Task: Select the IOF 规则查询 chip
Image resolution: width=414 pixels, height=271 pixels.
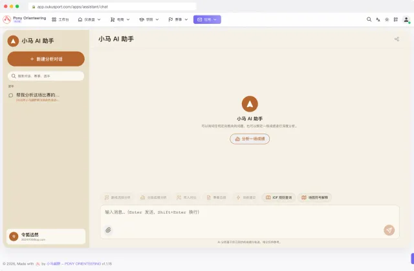Action: [279, 197]
